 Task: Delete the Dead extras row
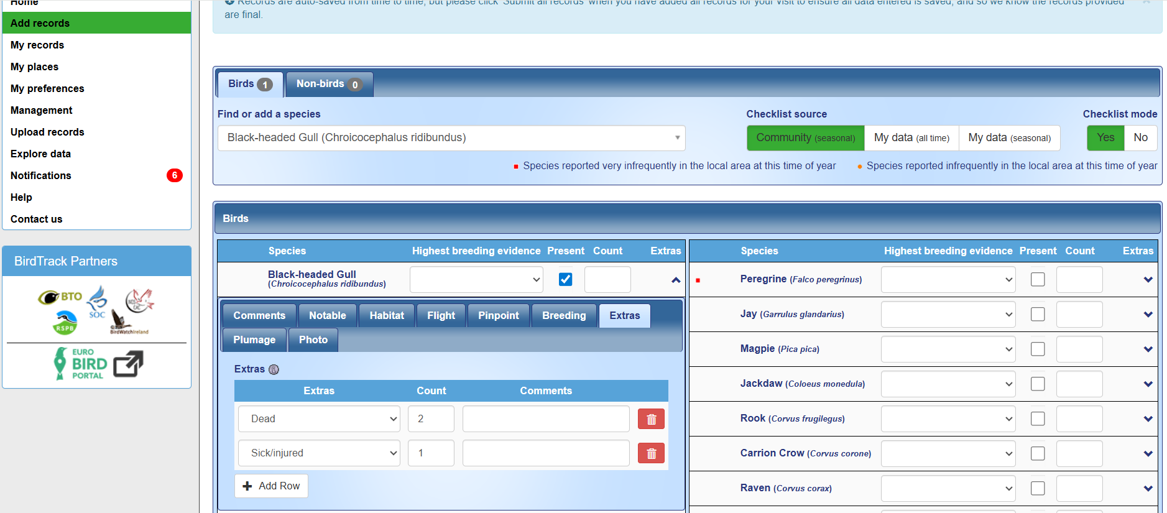point(651,419)
